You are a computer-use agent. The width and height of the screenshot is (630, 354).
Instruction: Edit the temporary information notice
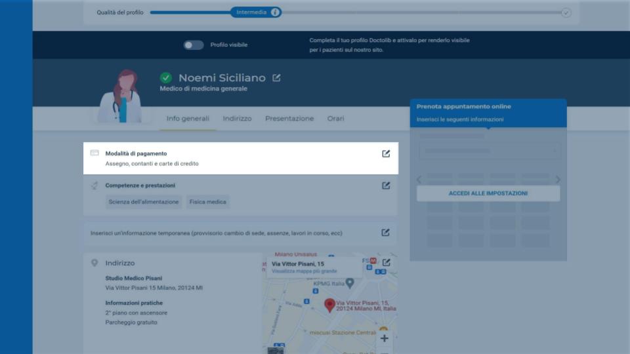pyautogui.click(x=385, y=233)
